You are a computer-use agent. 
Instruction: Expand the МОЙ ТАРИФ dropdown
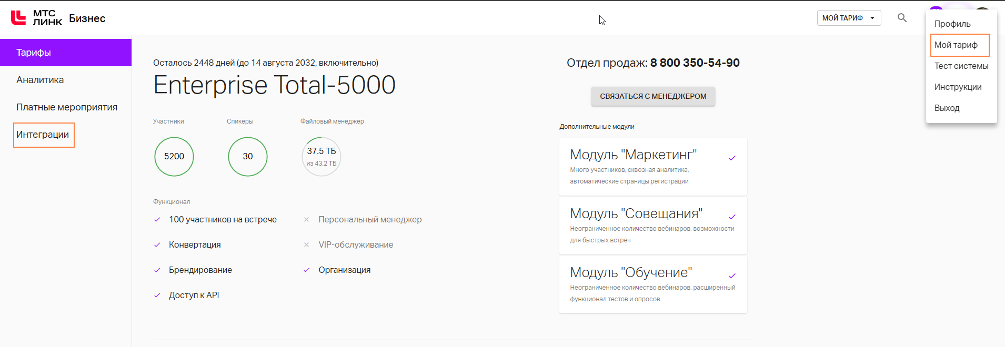849,18
